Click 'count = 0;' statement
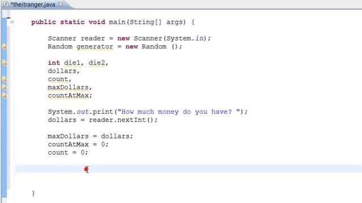Screen dimensions: 362x203 pos(68,153)
